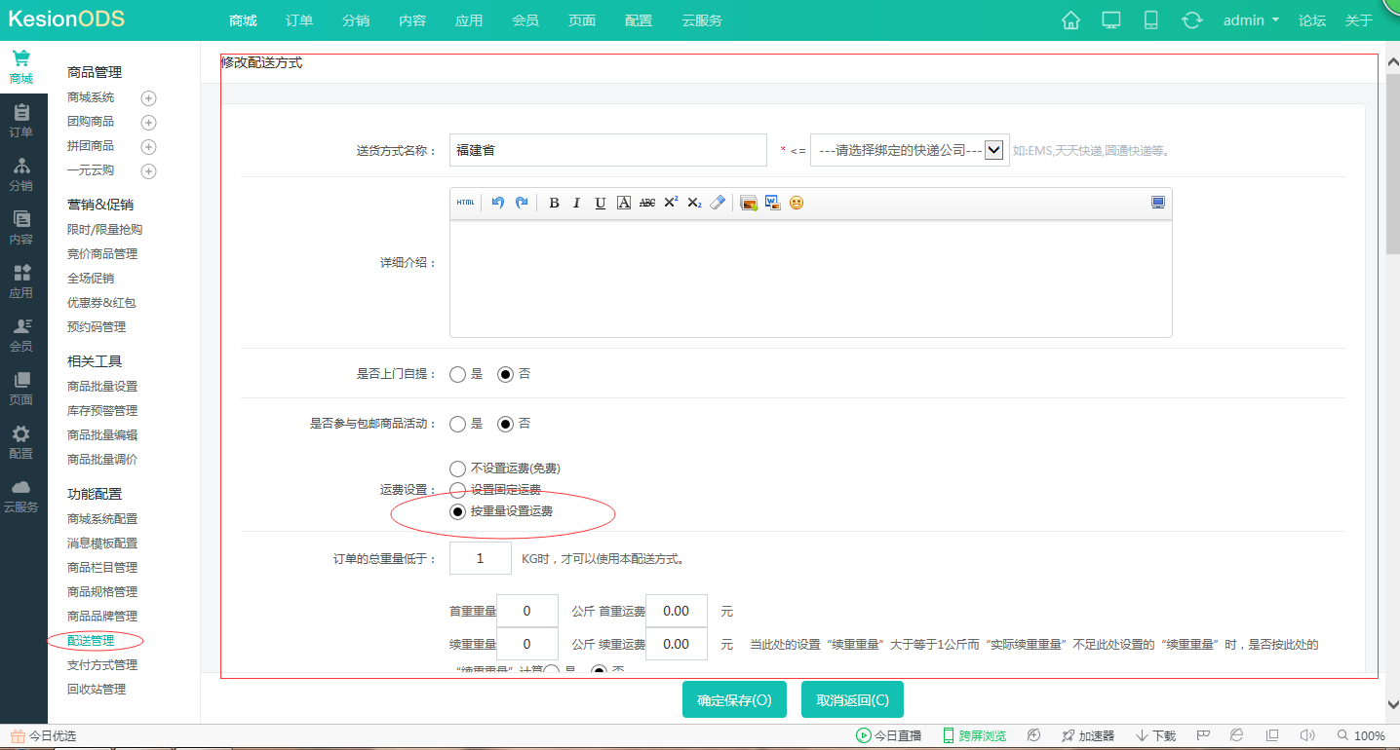Choose 不设置运费(免费) radio option

pyautogui.click(x=457, y=469)
